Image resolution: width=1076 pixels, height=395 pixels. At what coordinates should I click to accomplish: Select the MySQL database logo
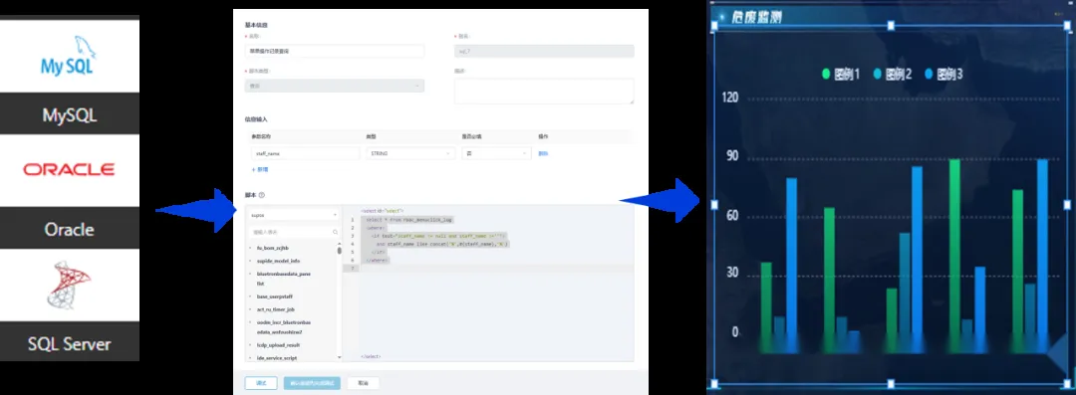point(68,57)
